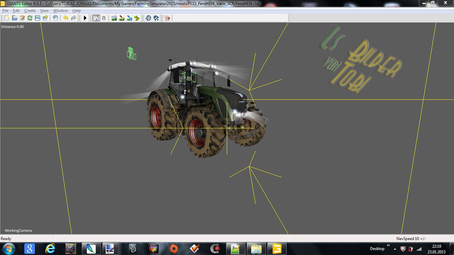Image resolution: width=454 pixels, height=255 pixels.
Task: Open the orange checkmark app in taskbar
Action: [x=194, y=248]
